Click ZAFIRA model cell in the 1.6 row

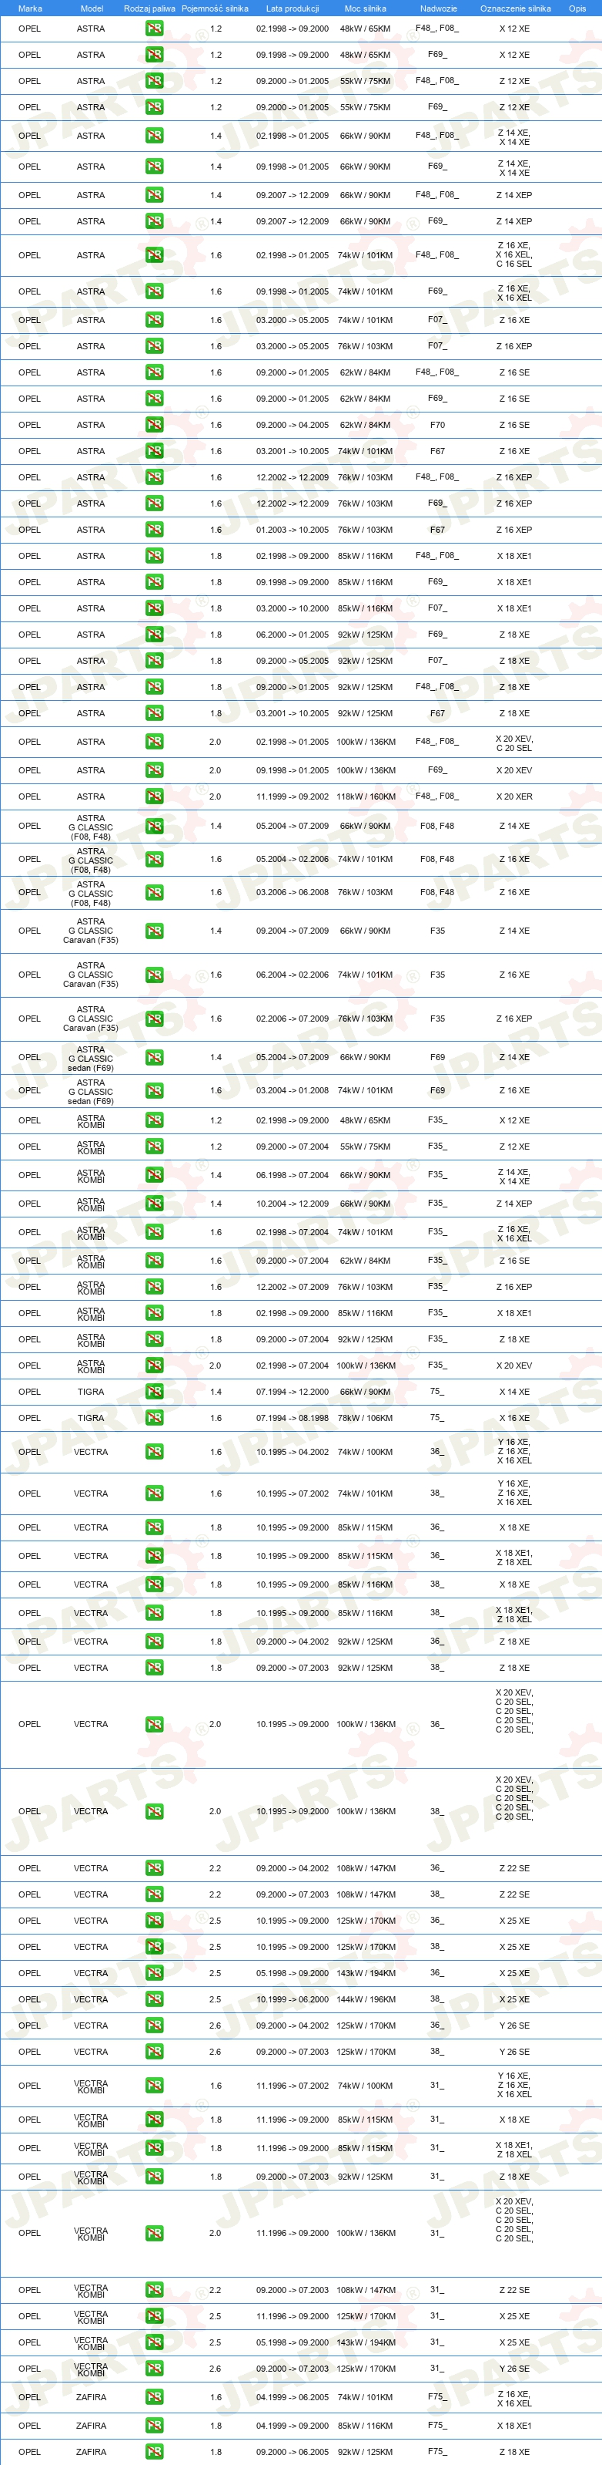tap(91, 2398)
